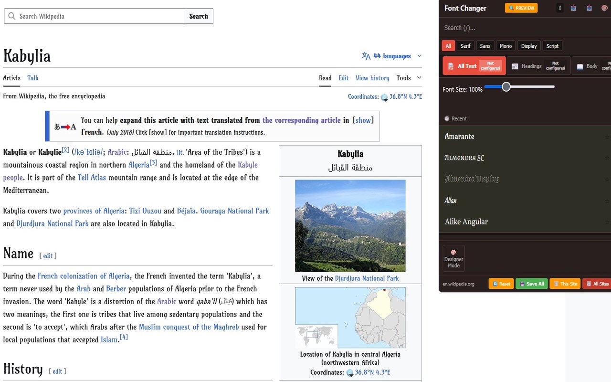Select the Script font filter
611x382 pixels.
552,46
